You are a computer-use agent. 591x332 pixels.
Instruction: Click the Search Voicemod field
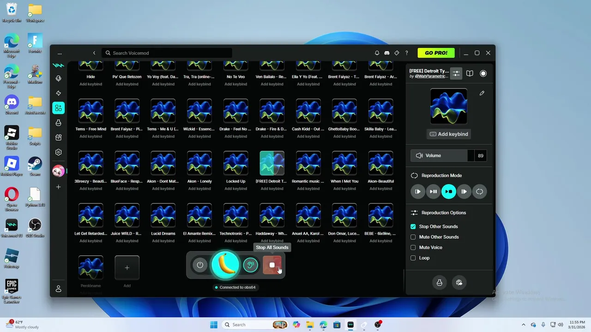click(x=167, y=53)
